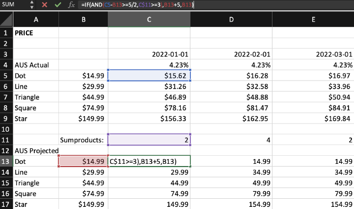The image size is (354, 209).
Task: Open the Name Box stepper arrows
Action: click(x=32, y=5)
